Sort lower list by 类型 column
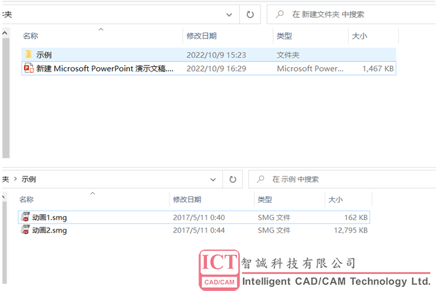 pos(265,199)
